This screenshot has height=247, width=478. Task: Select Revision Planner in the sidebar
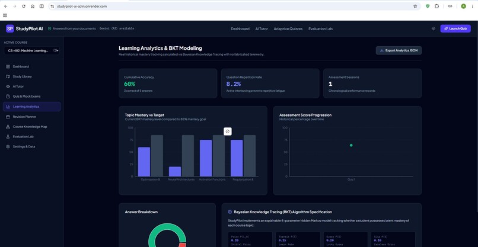pyautogui.click(x=31, y=117)
